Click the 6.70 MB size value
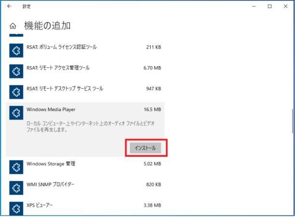 coord(152,68)
